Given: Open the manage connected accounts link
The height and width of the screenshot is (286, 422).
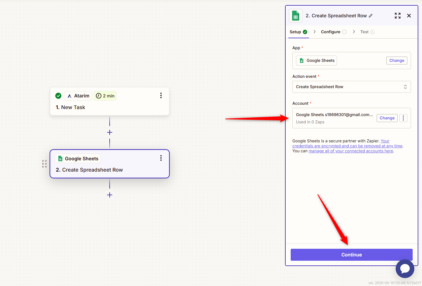Looking at the screenshot, I should (x=351, y=151).
